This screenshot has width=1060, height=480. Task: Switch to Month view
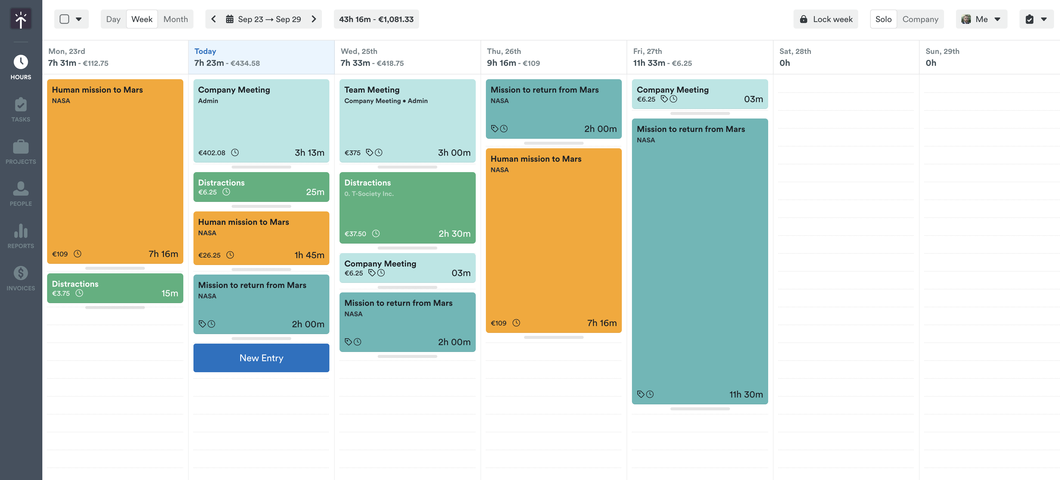tap(175, 19)
